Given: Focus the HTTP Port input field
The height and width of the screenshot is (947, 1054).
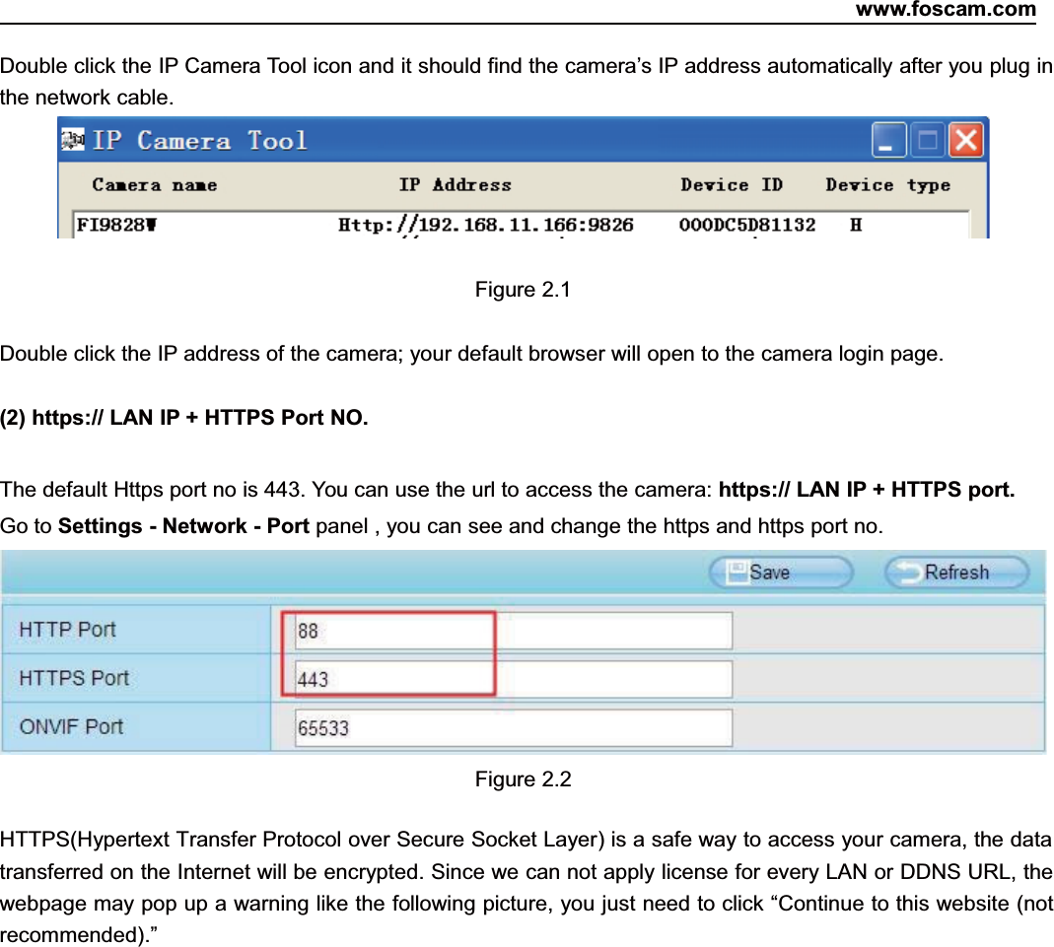Looking at the screenshot, I should click(x=514, y=630).
